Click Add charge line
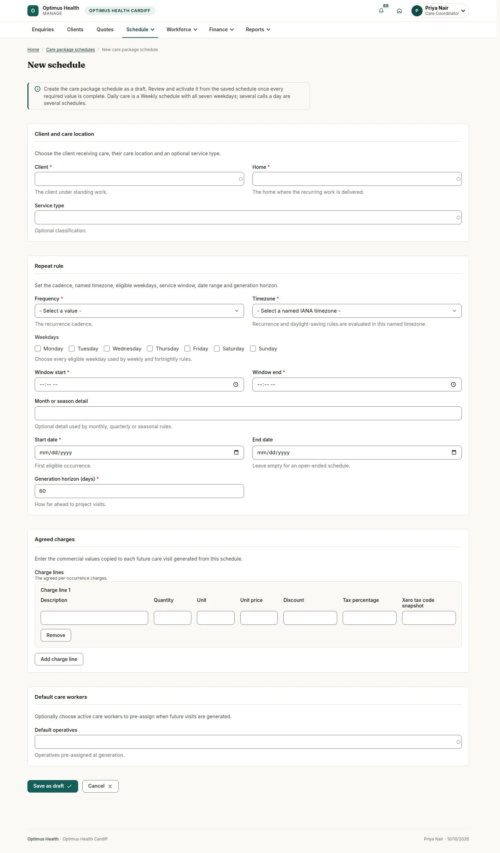 (x=59, y=659)
